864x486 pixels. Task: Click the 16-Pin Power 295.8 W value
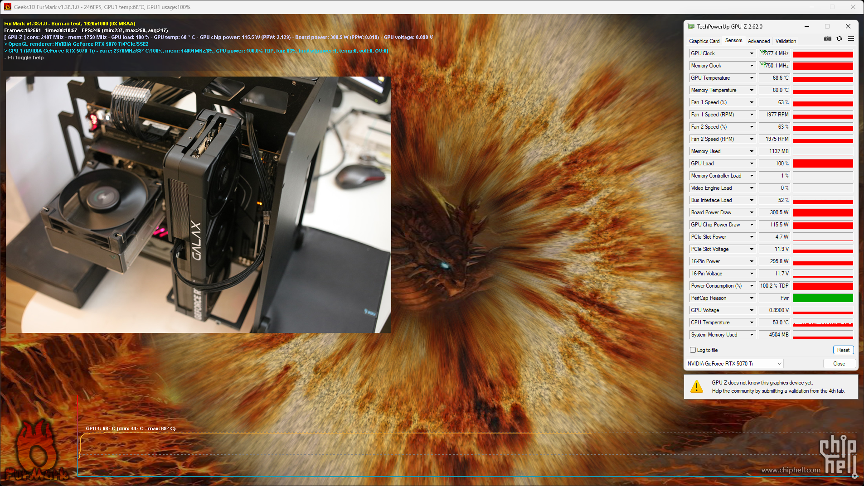click(774, 261)
